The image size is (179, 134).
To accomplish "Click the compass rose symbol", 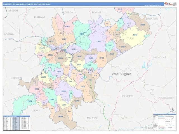I will click(173, 110).
